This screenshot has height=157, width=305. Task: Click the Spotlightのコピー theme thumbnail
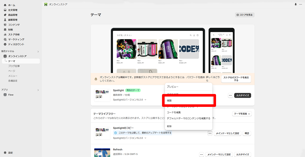(102, 133)
